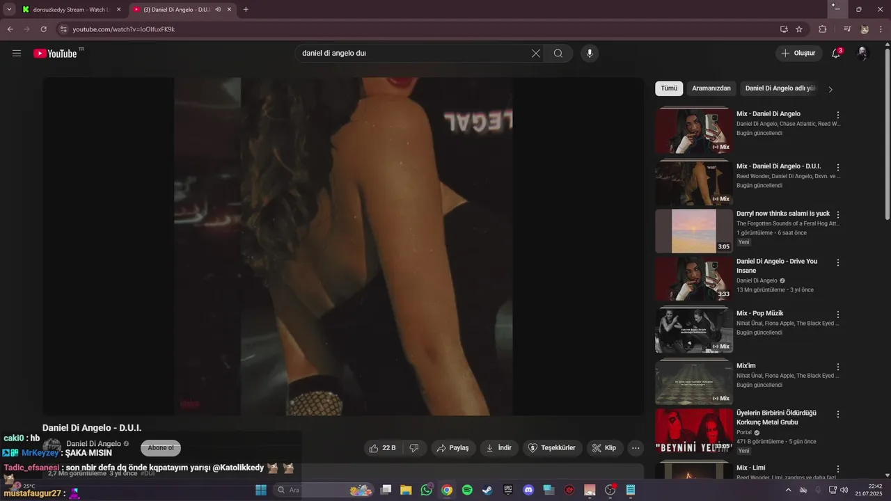891x501 pixels.
Task: Open media controls in Chrome toolbar
Action: [847, 29]
